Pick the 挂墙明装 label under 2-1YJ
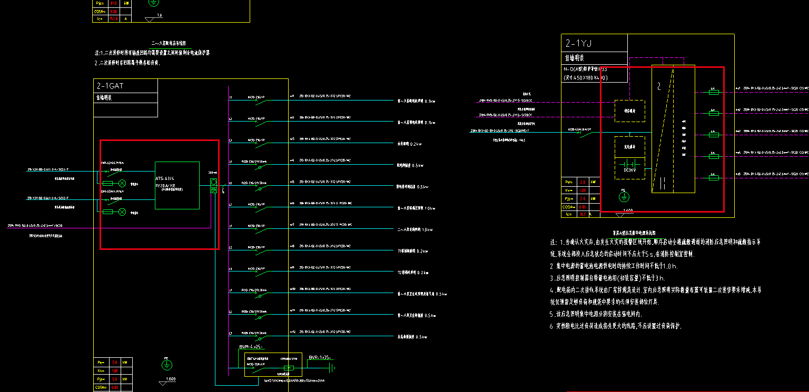The width and height of the screenshot is (809, 392). [x=575, y=58]
